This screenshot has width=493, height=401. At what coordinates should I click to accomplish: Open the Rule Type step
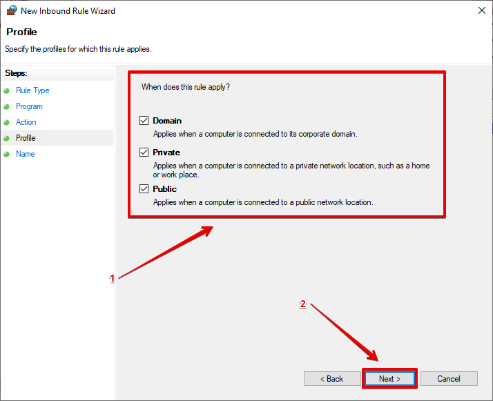tap(32, 90)
